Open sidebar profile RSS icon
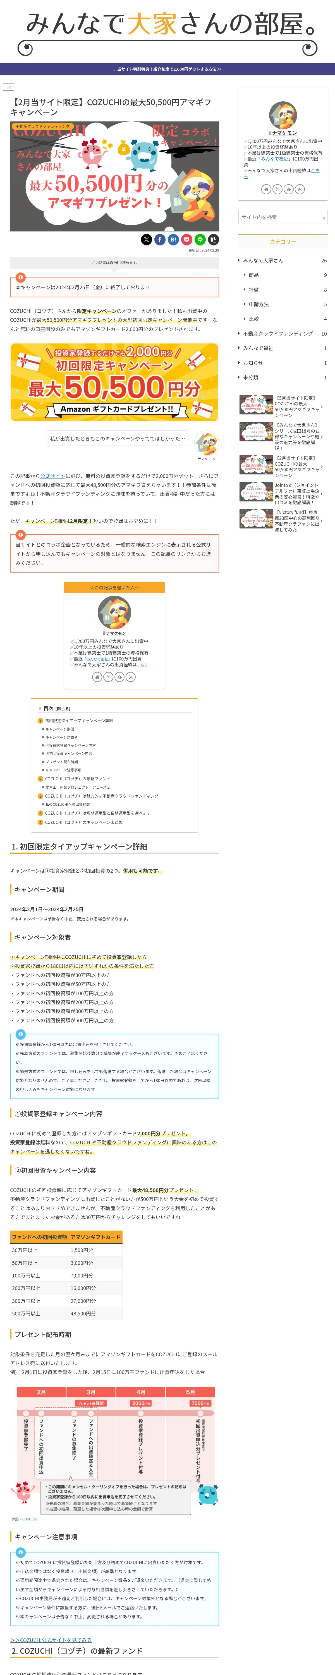This screenshot has width=335, height=1675. coord(299,189)
